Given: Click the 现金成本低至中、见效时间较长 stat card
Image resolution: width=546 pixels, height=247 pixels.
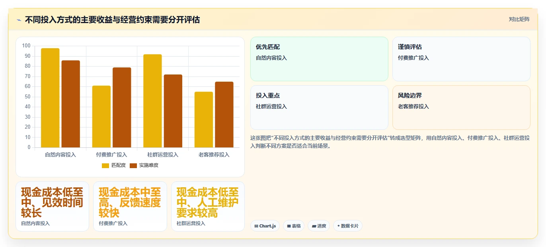Looking at the screenshot, I should coord(52,206).
